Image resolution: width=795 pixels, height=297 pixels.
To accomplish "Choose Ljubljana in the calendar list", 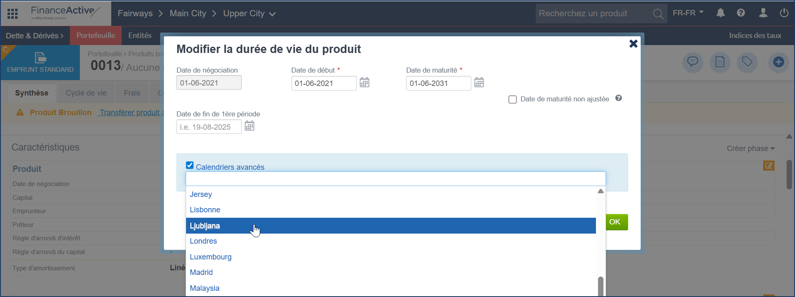I will [x=205, y=226].
